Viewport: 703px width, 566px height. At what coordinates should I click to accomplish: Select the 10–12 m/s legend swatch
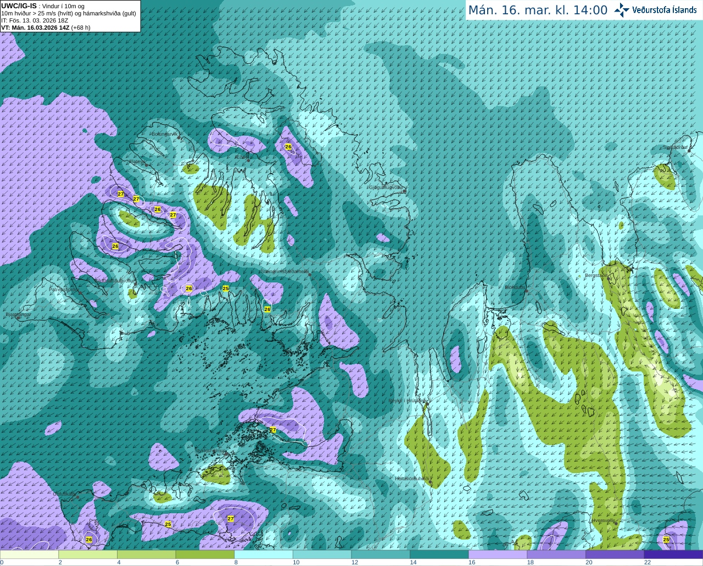[x=322, y=554]
